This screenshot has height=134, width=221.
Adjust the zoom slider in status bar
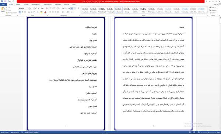tap(208, 132)
